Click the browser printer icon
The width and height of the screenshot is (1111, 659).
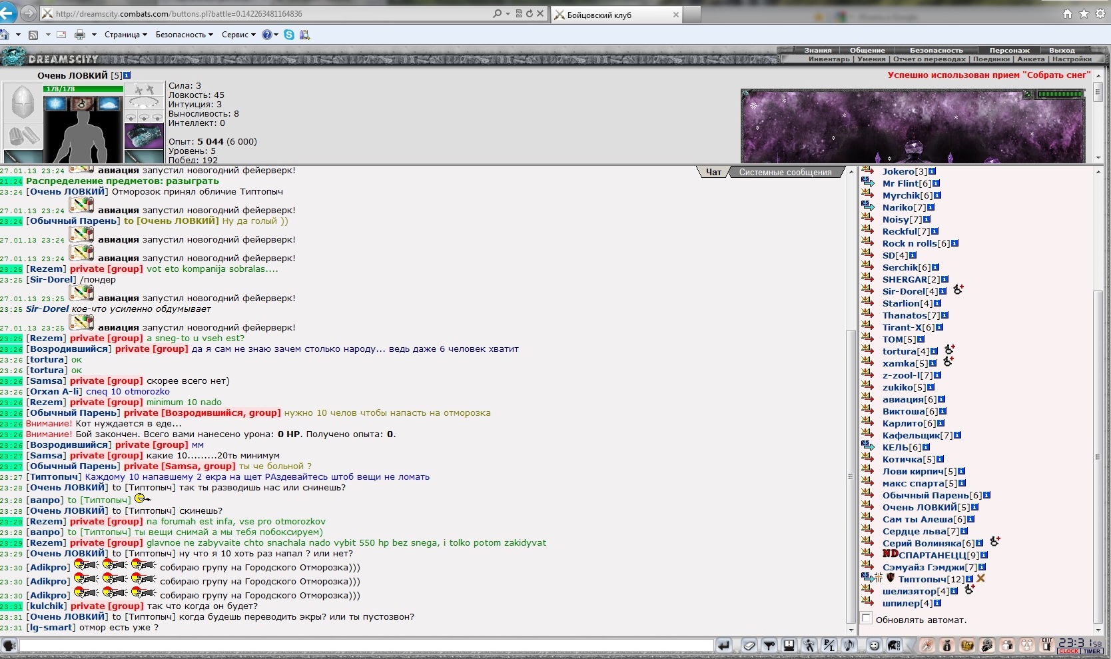(80, 35)
